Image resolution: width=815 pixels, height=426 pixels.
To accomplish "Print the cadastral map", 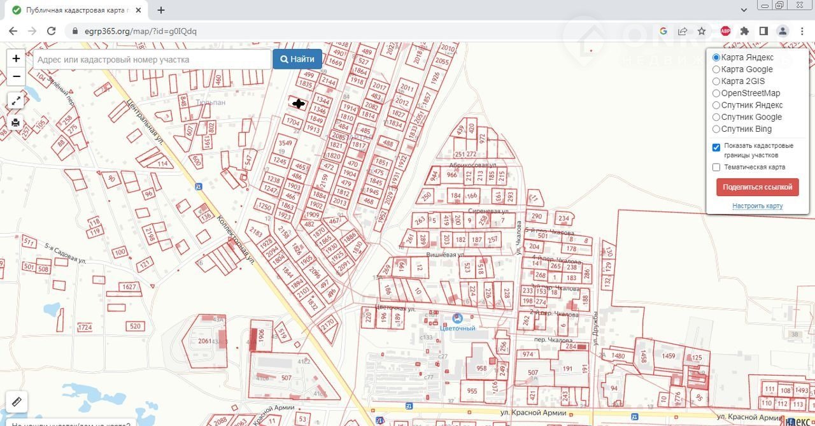I will coord(16,122).
